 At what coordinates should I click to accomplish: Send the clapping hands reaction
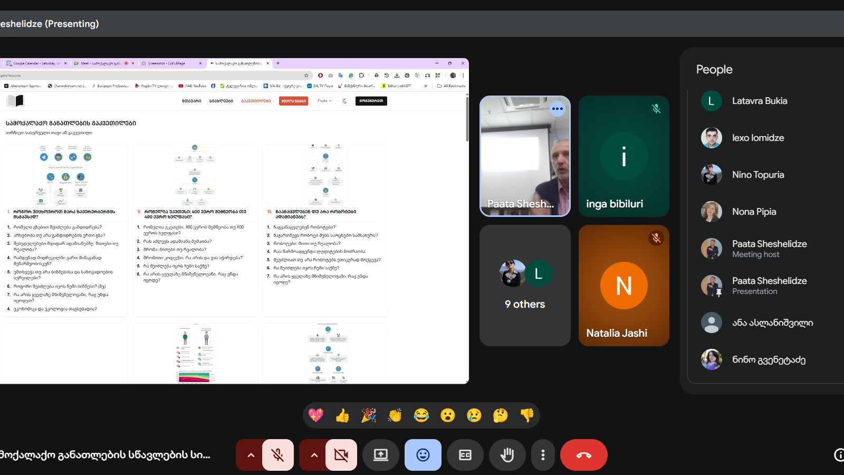[395, 415]
